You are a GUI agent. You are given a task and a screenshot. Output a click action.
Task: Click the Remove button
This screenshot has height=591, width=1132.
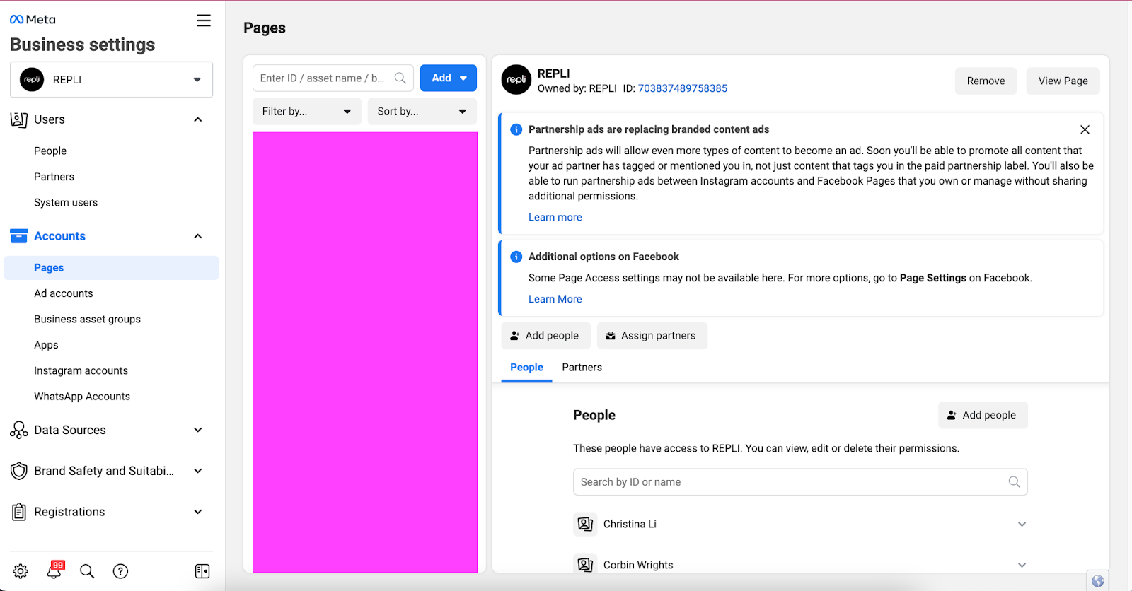pos(986,81)
